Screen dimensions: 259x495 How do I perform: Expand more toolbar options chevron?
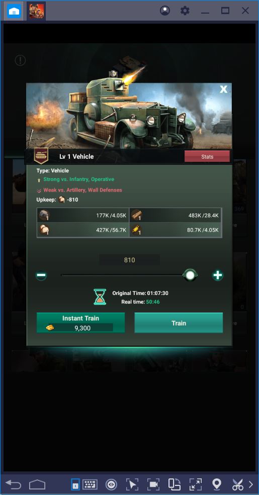pyautogui.click(x=251, y=484)
